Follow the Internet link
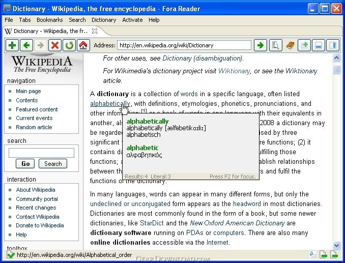The width and height of the screenshot is (345, 263). 217,243
